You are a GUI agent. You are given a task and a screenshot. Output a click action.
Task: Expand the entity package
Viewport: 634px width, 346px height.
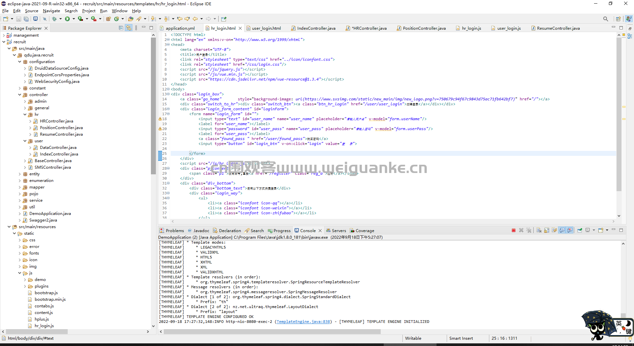(20, 174)
